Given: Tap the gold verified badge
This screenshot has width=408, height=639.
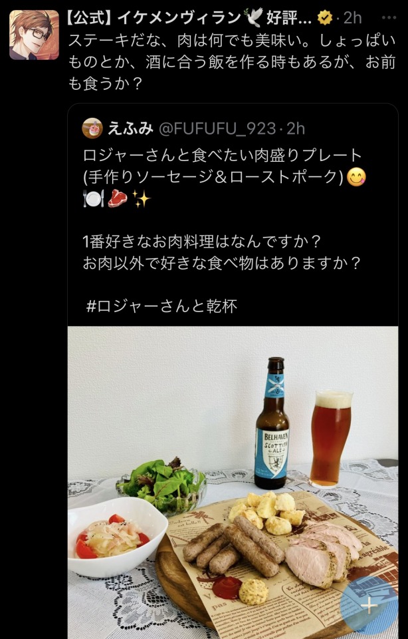Looking at the screenshot, I should [325, 18].
